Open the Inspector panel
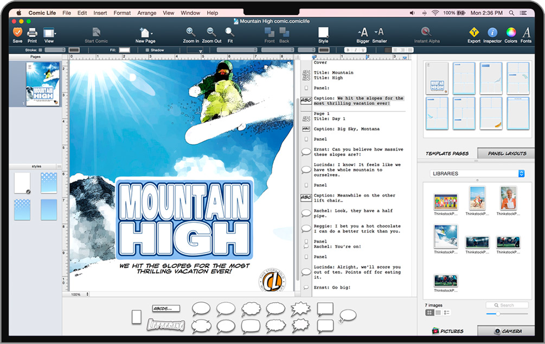This screenshot has width=545, height=344. click(492, 33)
